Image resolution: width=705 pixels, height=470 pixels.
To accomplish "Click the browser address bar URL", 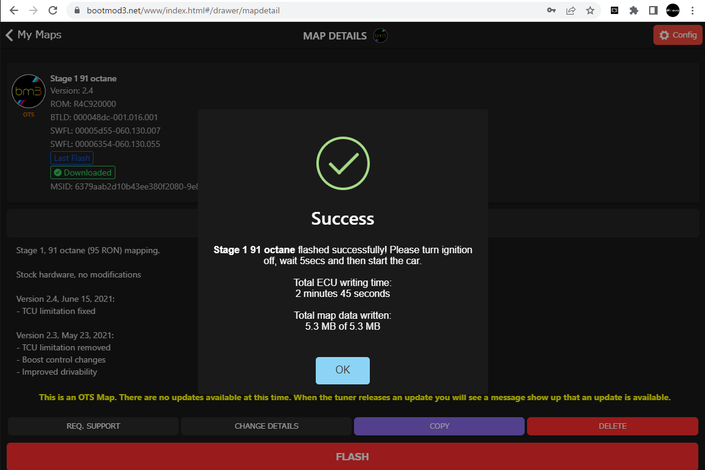I will (x=183, y=10).
